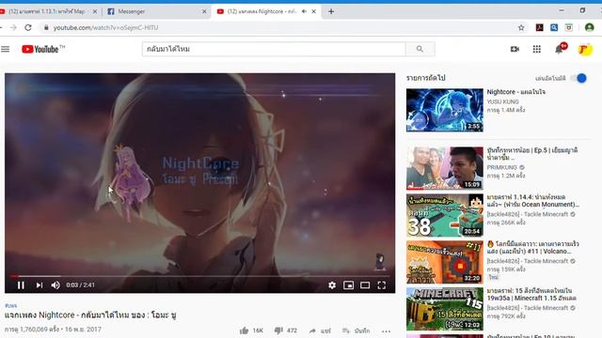The height and width of the screenshot is (338, 602).
Task: Open the Chrome profile avatar
Action: 590,27
